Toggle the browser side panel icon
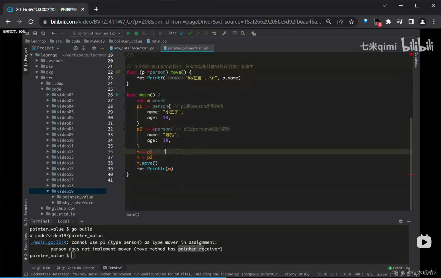 (411, 22)
